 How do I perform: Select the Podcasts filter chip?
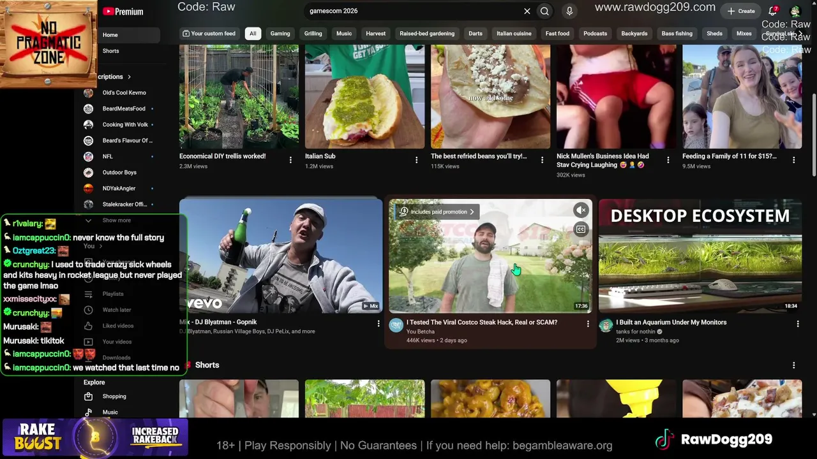(x=595, y=34)
